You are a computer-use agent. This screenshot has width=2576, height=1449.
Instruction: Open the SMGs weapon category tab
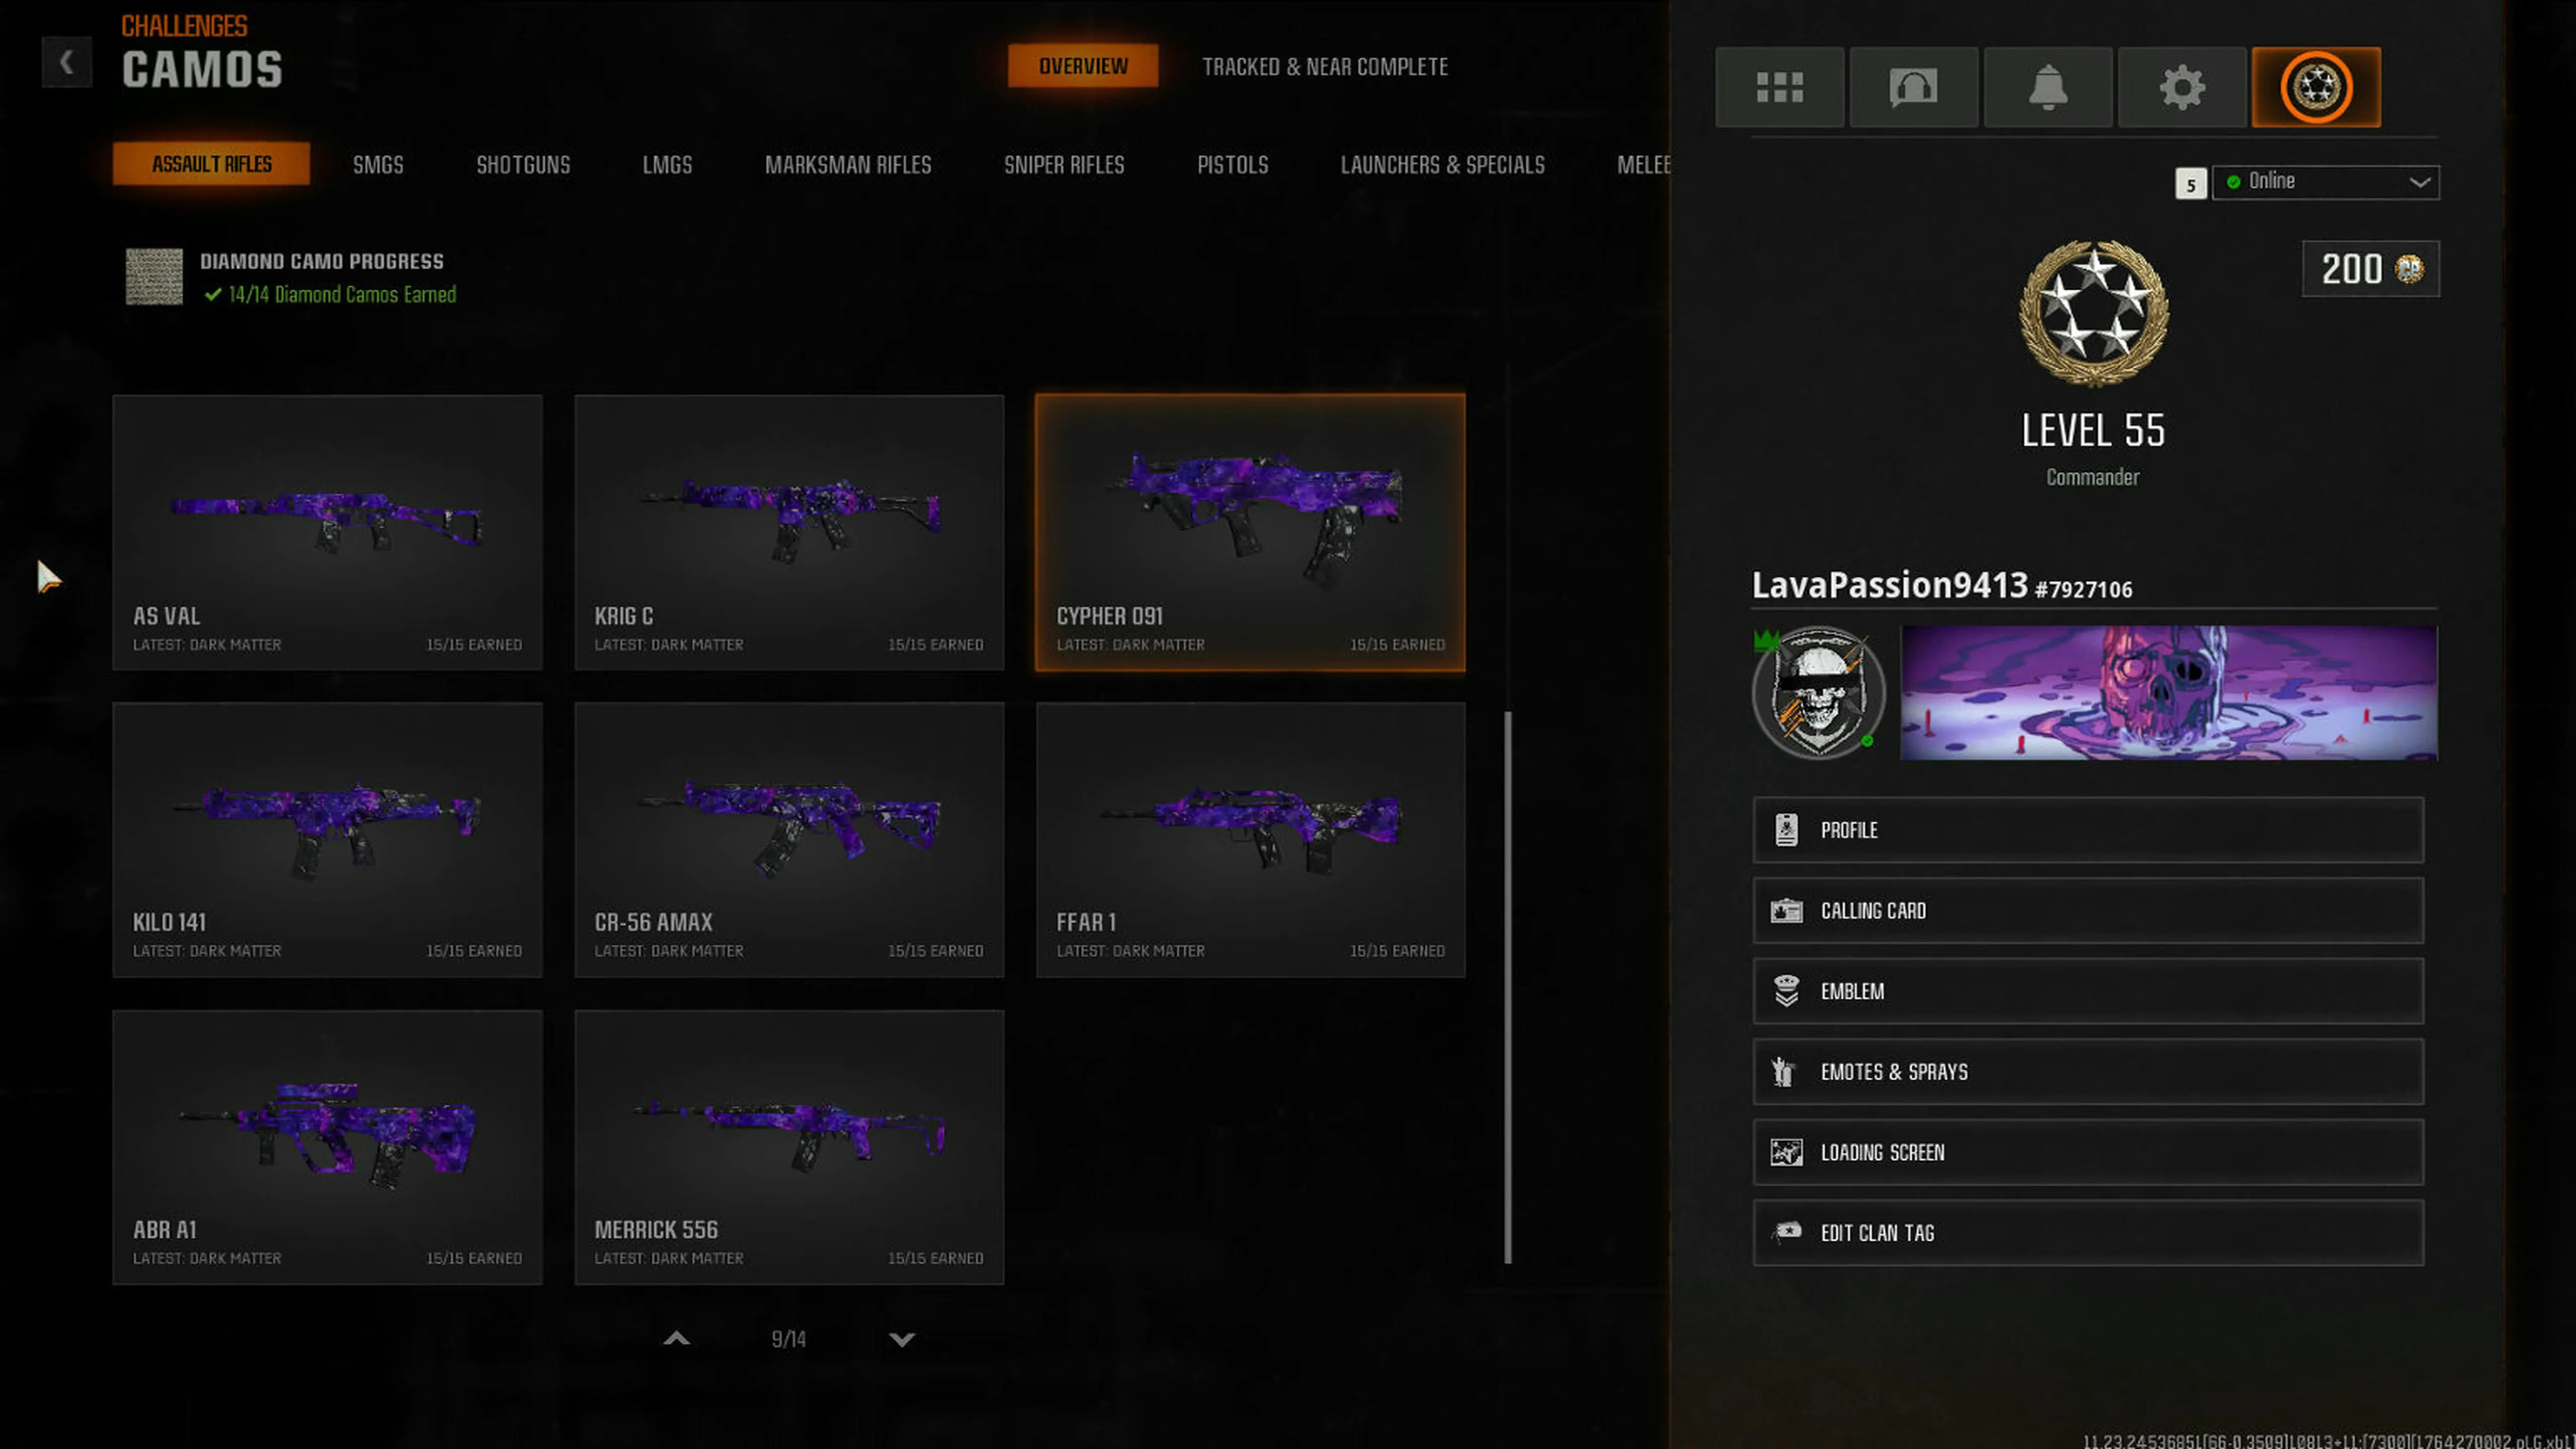(377, 164)
